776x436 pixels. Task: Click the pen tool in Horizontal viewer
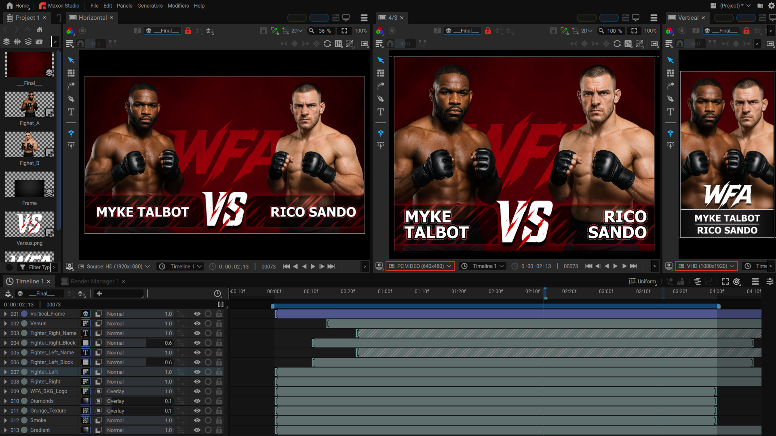[71, 99]
